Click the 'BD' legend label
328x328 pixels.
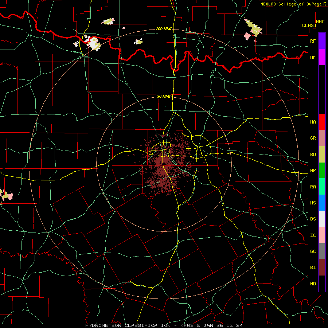pyautogui.click(x=313, y=155)
